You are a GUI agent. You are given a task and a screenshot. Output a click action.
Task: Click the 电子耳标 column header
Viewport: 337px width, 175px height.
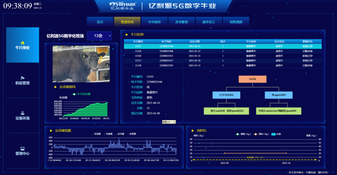166,42
